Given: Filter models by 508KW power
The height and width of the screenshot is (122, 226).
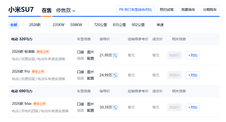Looking at the screenshot, I should 76,25.
